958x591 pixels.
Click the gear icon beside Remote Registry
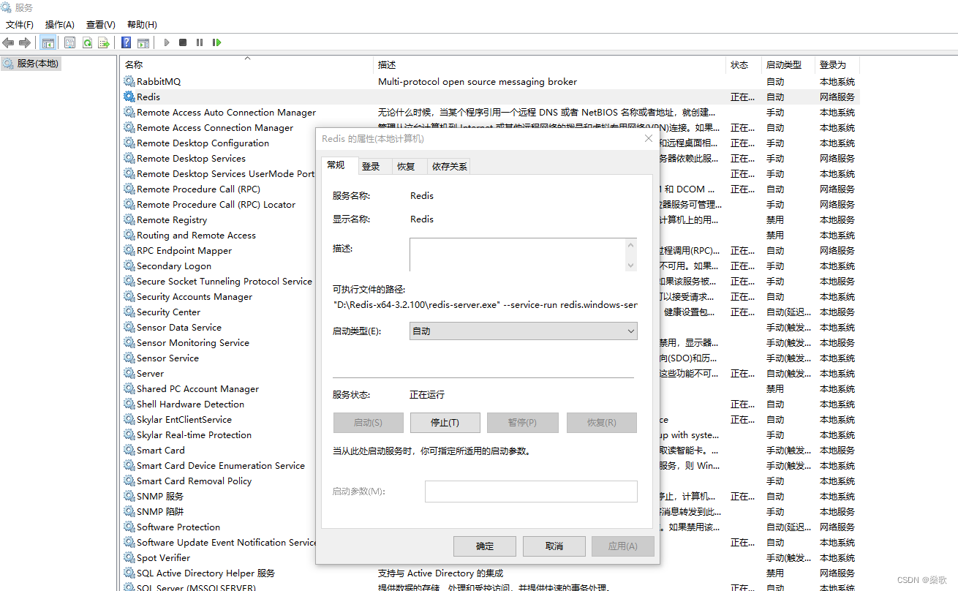[129, 219]
